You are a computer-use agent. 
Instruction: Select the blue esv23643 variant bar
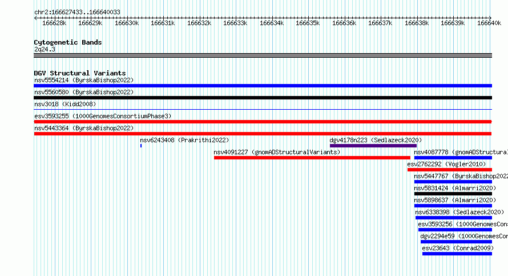(457, 254)
